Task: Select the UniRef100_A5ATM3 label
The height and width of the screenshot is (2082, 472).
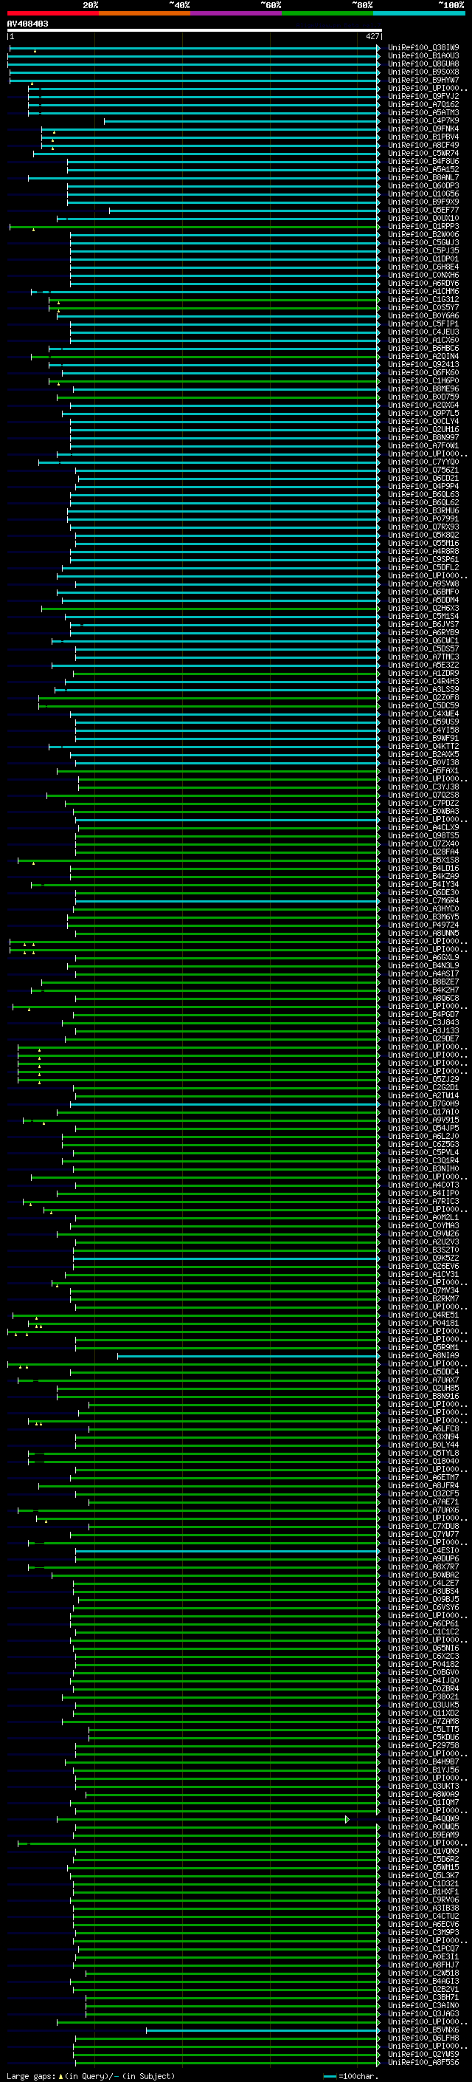Action: click(423, 112)
